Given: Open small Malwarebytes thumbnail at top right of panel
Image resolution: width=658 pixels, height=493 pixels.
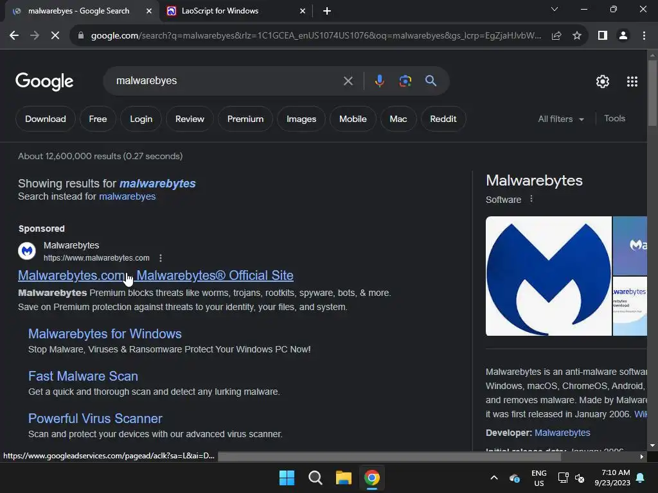Looking at the screenshot, I should (630, 246).
